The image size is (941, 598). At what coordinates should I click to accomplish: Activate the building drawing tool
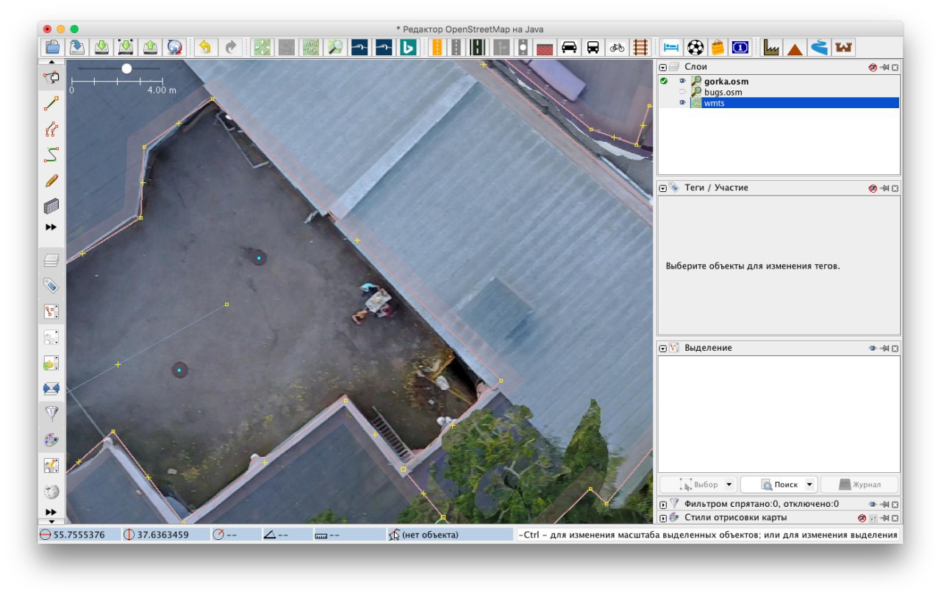click(51, 206)
